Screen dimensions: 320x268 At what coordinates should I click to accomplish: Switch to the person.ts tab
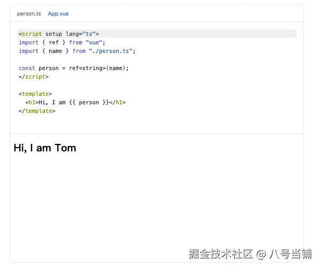pyautogui.click(x=29, y=14)
